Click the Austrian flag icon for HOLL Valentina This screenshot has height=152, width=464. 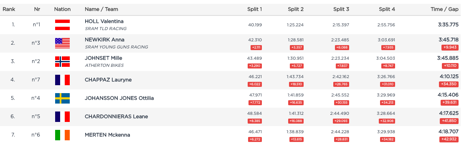(63, 25)
